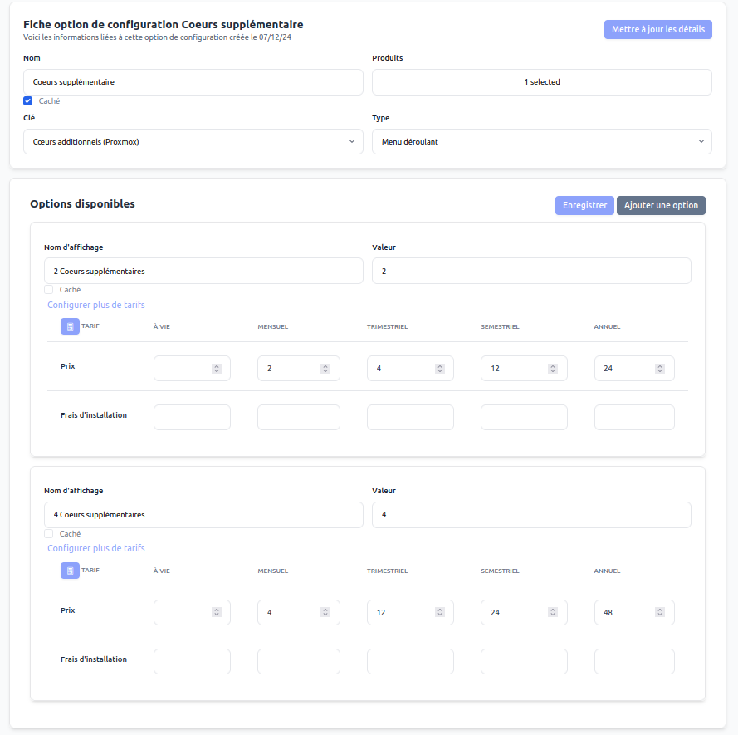This screenshot has height=735, width=738.
Task: Open Configurer plus de tarifs for 2 Coeurs
Action: point(96,305)
